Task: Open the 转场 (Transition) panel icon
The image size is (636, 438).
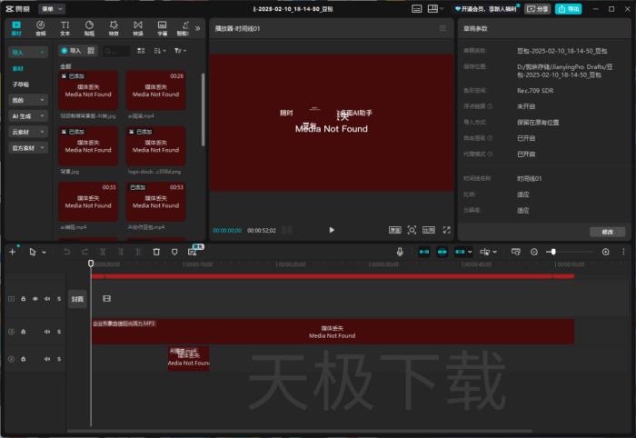Action: [137, 28]
